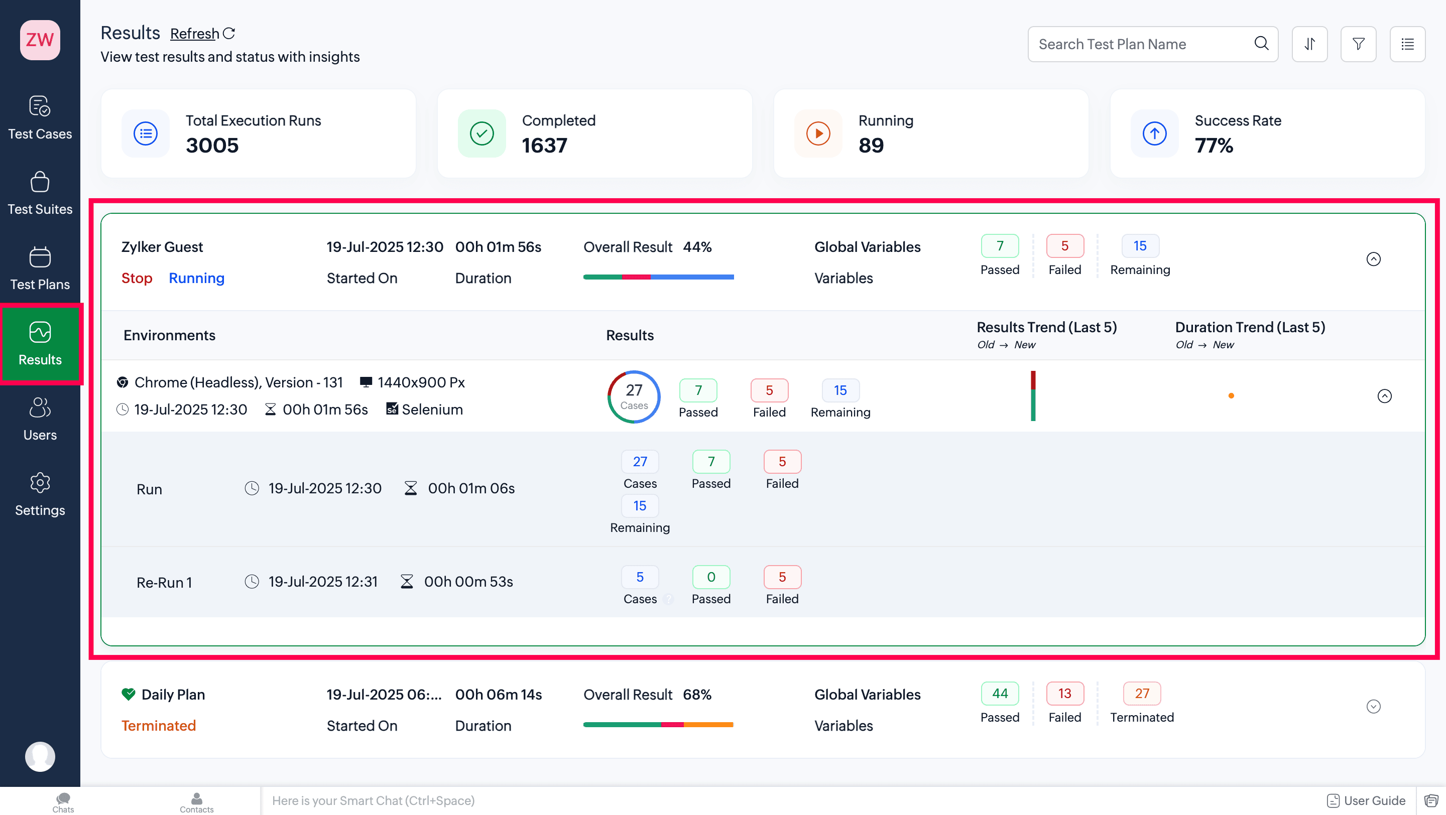
Task: Open the Users sidebar section
Action: tap(40, 419)
